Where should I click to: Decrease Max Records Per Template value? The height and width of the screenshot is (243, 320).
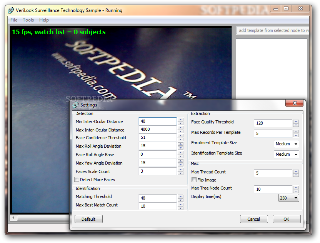(x=296, y=135)
